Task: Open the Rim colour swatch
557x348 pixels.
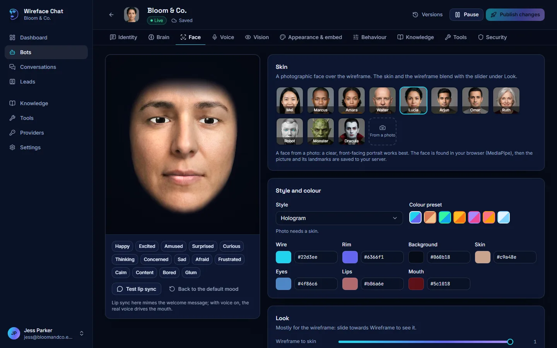Action: point(350,257)
